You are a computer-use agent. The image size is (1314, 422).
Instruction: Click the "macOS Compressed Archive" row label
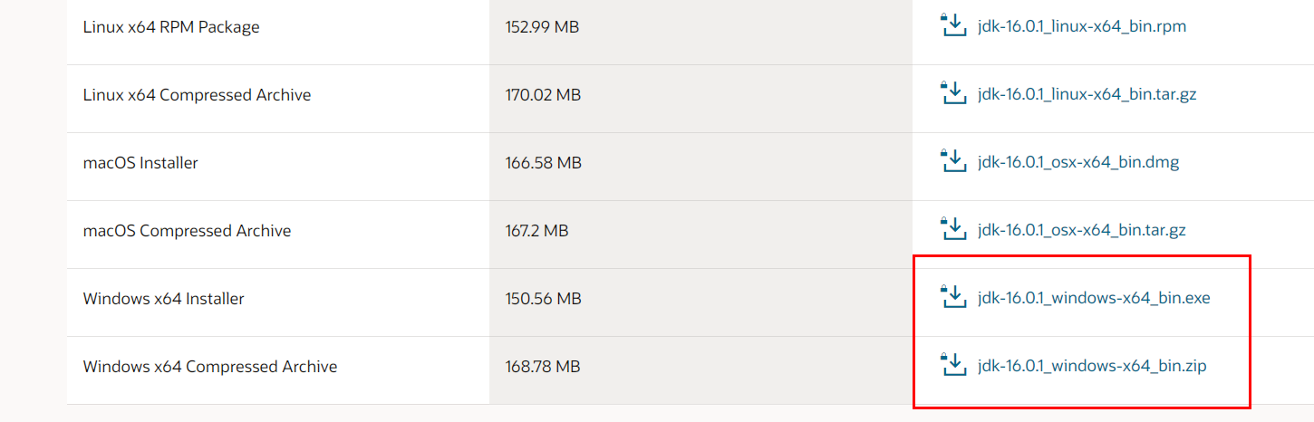click(x=187, y=231)
